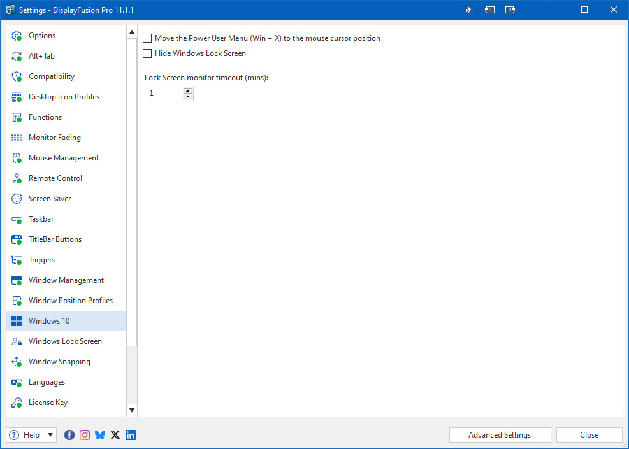
Task: Toggle Hide Windows Lock Screen checkbox
Action: (148, 53)
